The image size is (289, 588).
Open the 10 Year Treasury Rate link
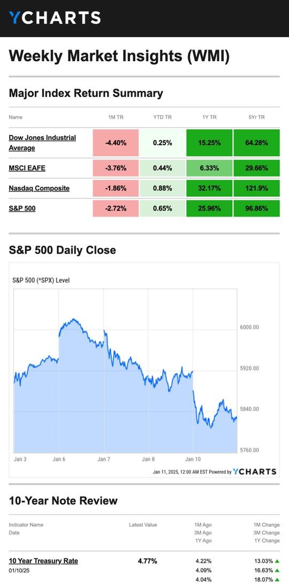tap(43, 561)
